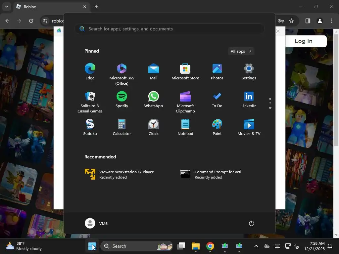This screenshot has height=254, width=339.
Task: Switch to Chrome on the taskbar
Action: pyautogui.click(x=210, y=246)
